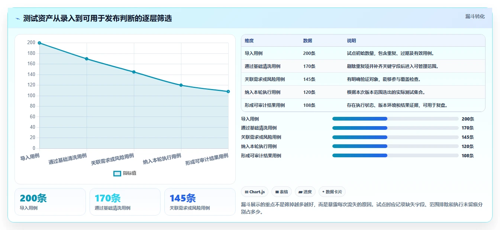Screen dimensions: 500x230
Task: Click the 表格 tag
Action: 282,192
